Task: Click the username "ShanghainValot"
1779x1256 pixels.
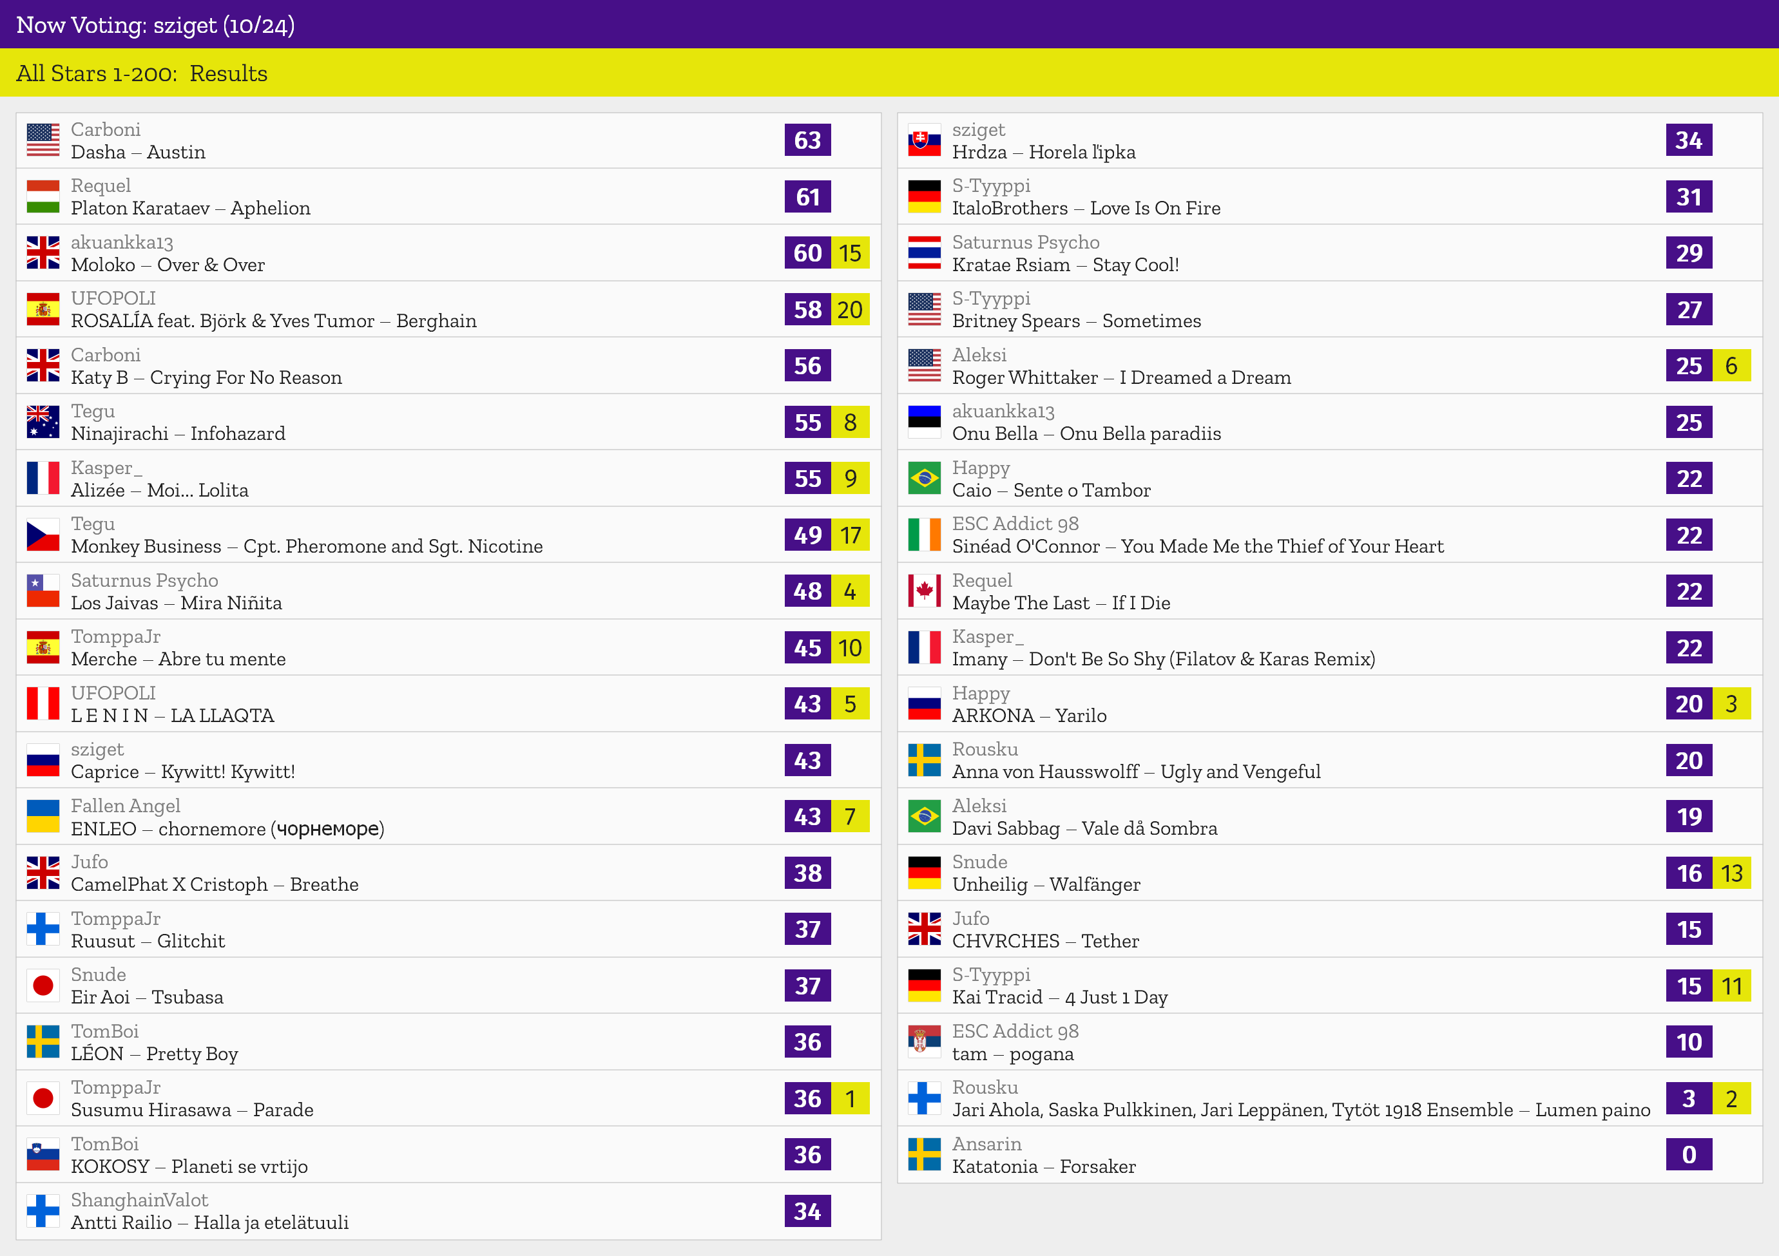Action: tap(139, 1199)
